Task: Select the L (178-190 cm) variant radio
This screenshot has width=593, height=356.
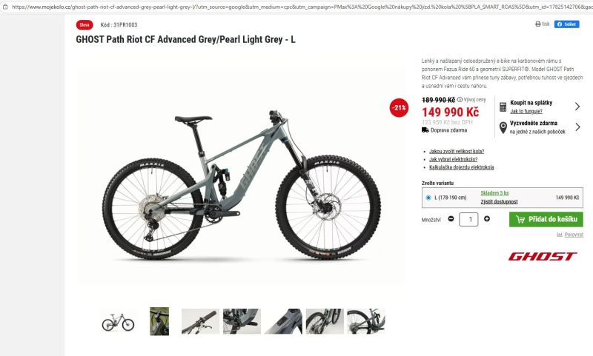Action: (x=428, y=198)
